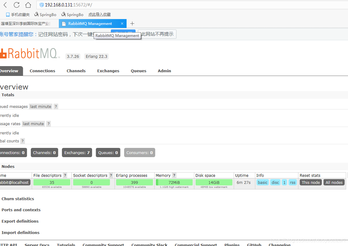Open a new browser tab

[x=132, y=23]
